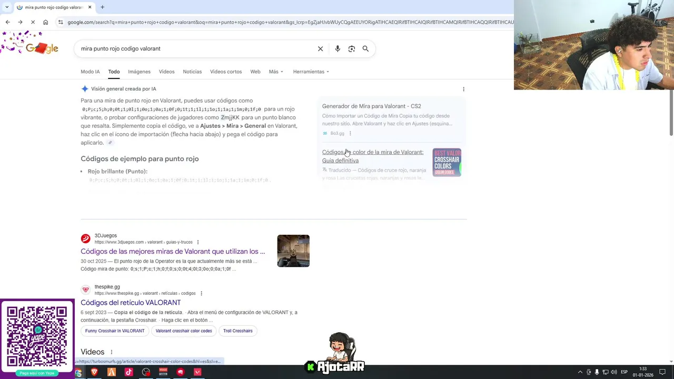Switch to the Modo IA tab
674x379 pixels.
coord(90,72)
